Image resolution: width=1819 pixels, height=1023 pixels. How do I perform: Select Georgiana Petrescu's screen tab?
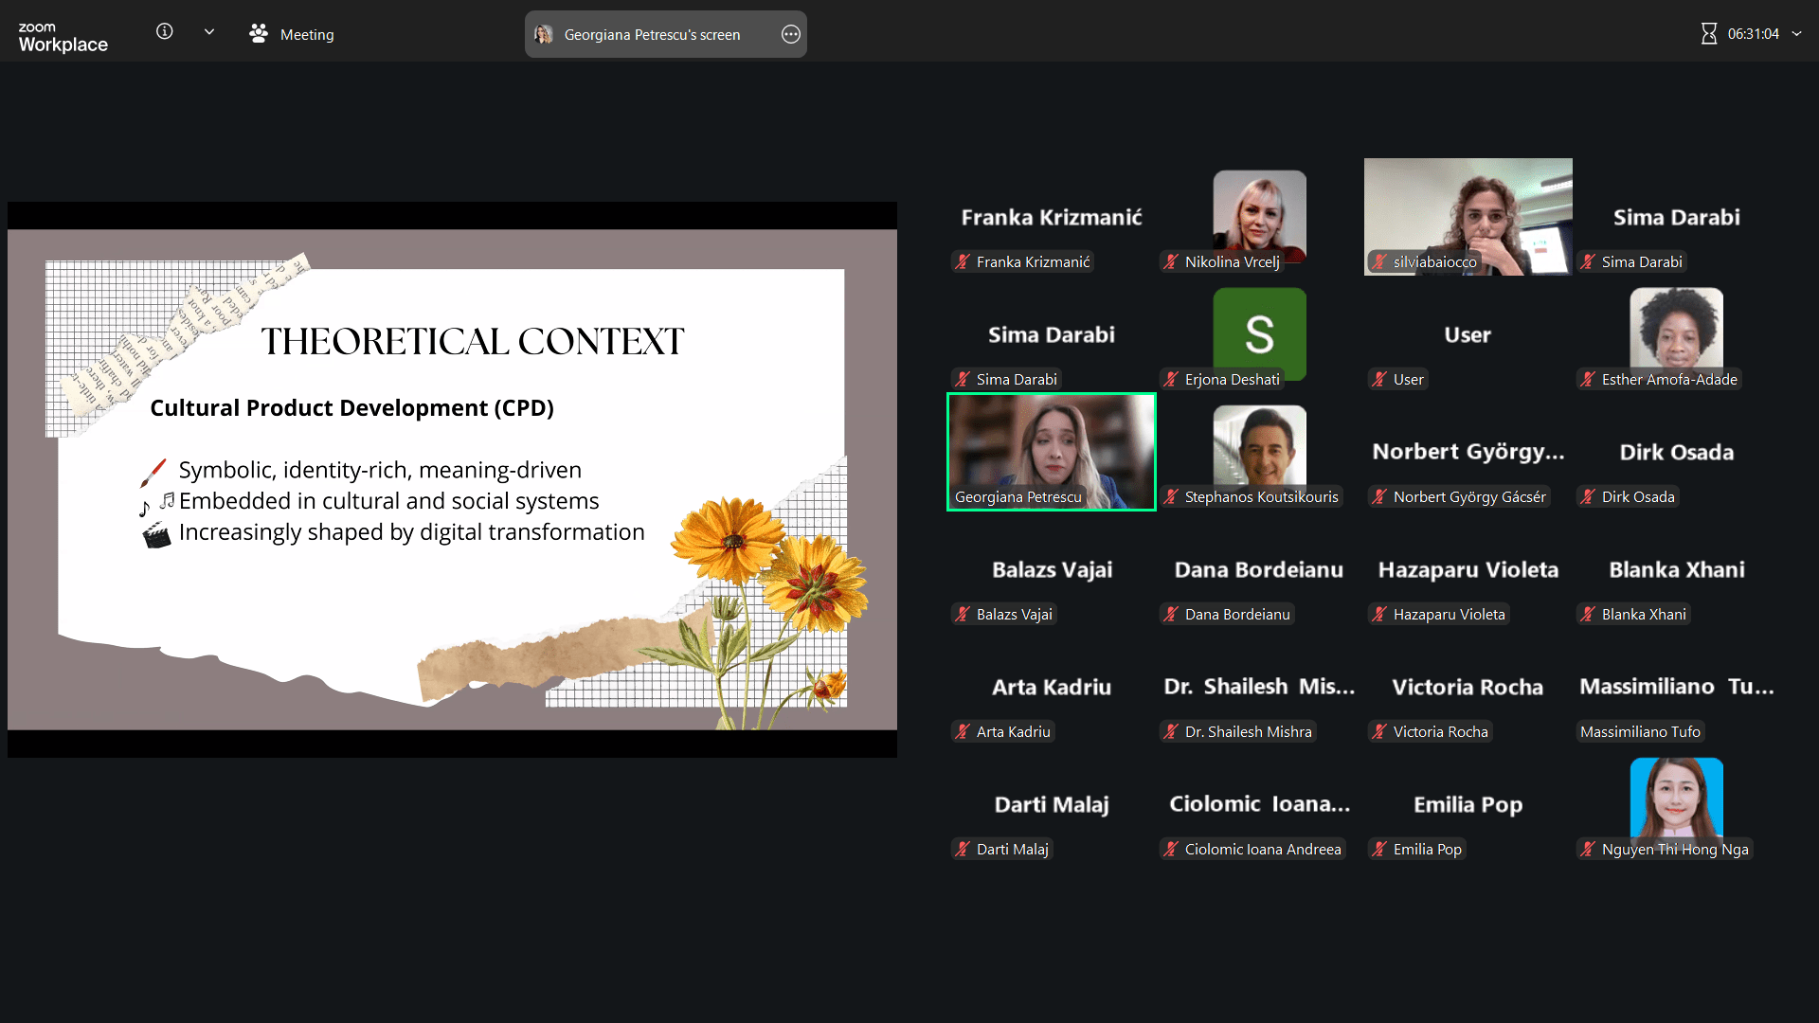coord(652,35)
